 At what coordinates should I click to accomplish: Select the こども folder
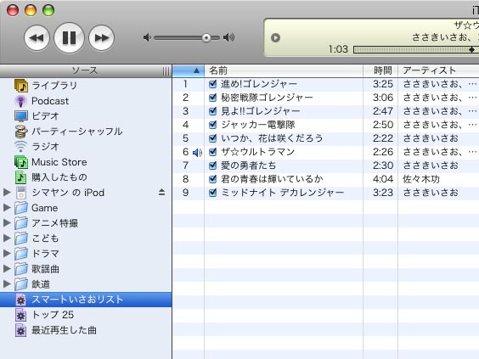37,238
